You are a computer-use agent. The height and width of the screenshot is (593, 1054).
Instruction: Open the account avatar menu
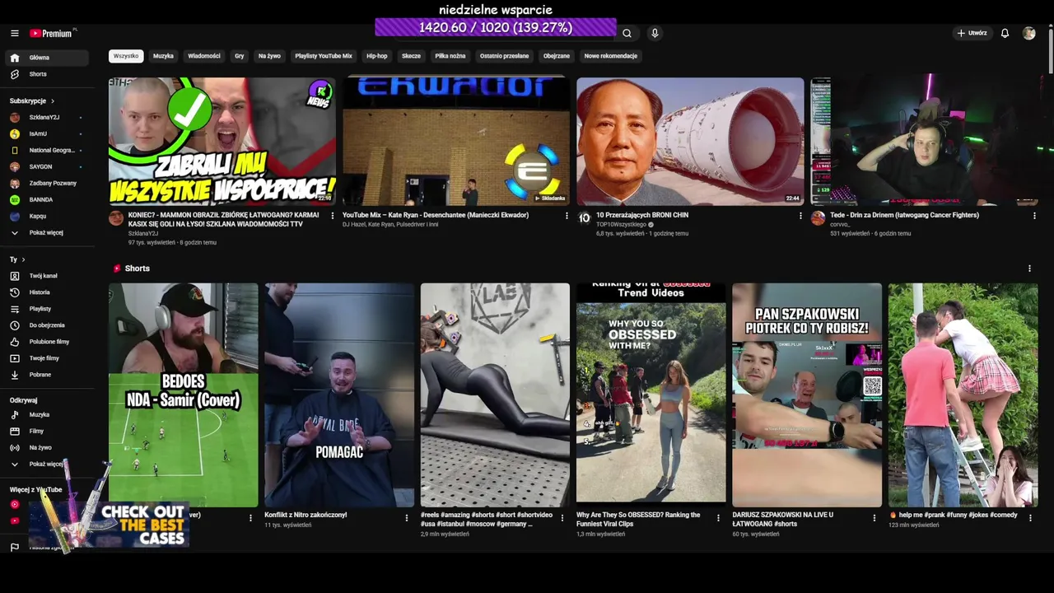(1029, 33)
